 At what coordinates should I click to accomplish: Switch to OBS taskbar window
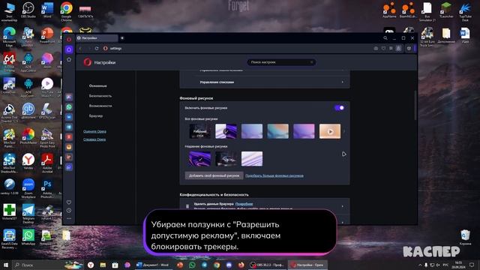[x=267, y=265]
